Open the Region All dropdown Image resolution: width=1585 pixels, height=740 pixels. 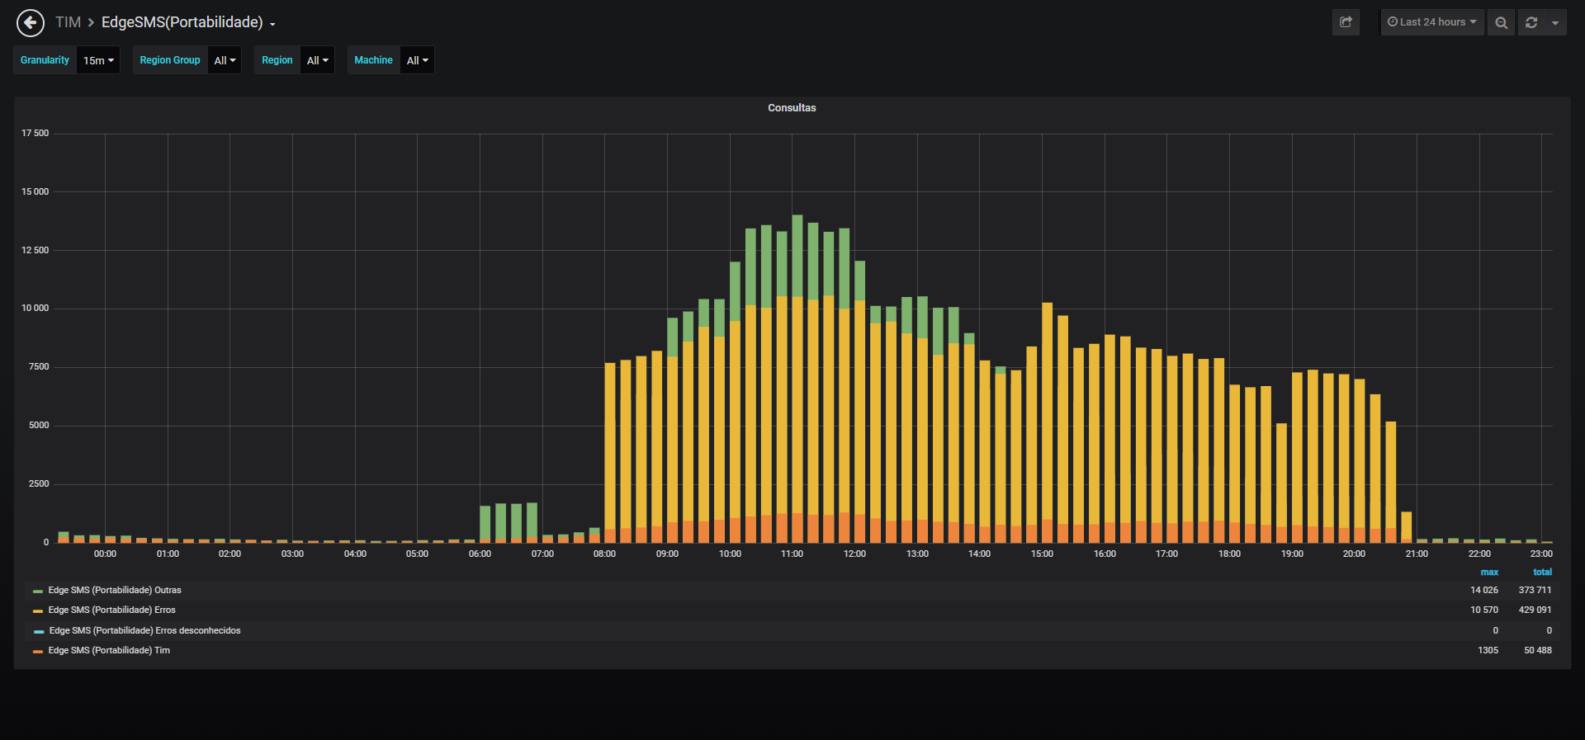(x=317, y=60)
